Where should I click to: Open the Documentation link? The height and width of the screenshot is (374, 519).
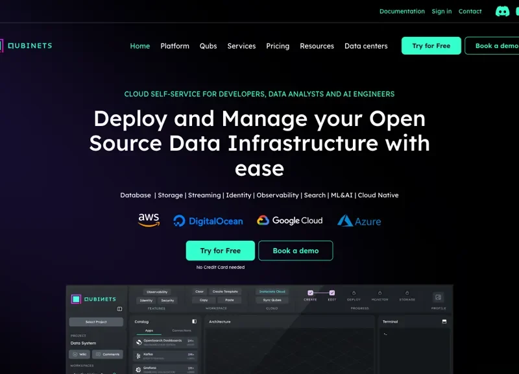tap(402, 11)
